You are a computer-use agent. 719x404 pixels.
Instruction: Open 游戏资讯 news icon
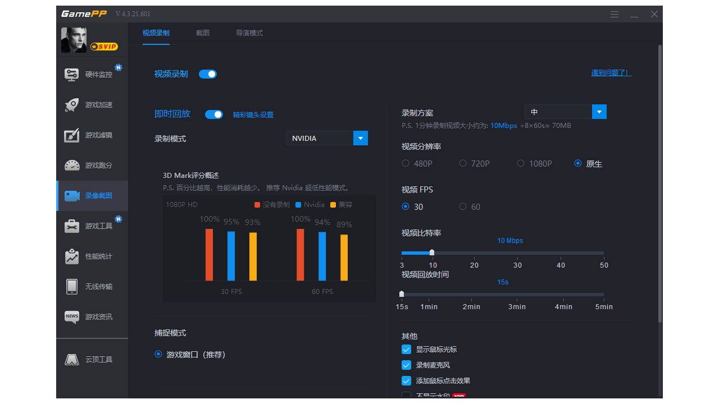click(72, 317)
